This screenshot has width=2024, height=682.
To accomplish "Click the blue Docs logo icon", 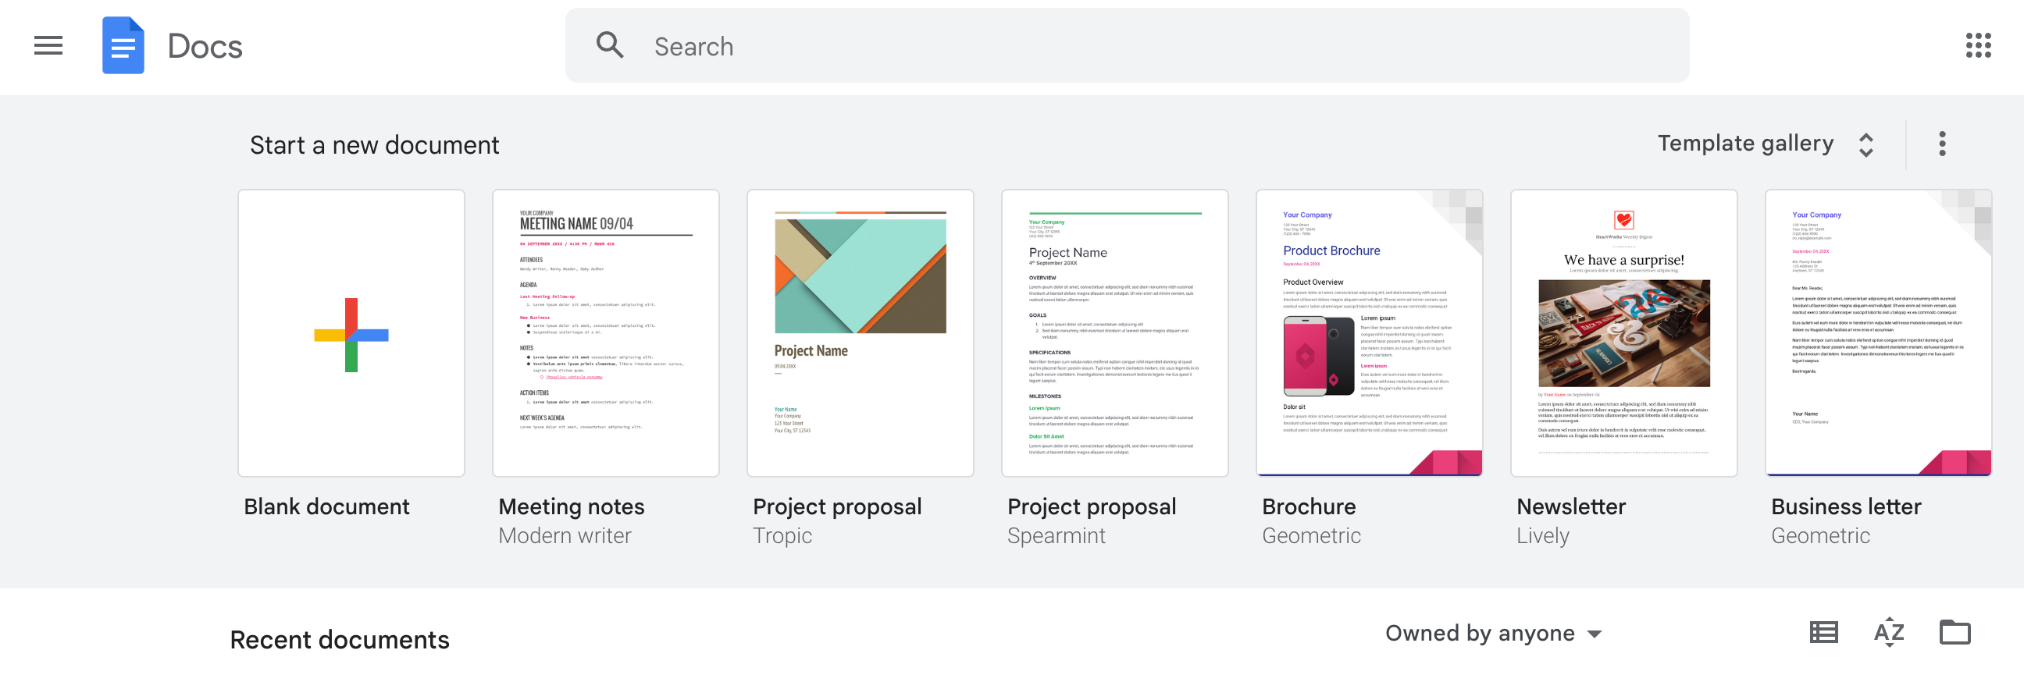I will 123,45.
